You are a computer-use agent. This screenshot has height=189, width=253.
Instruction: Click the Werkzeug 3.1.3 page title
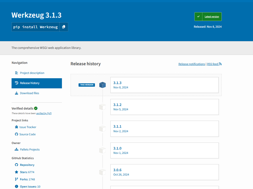(x=37, y=15)
